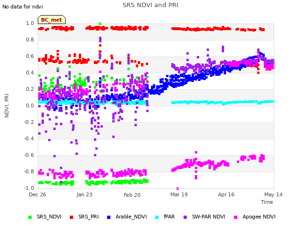Image resolution: width=302 pixels, height=226 pixels.
Task: Click the Dec 26 date tick label
Action: tap(37, 194)
